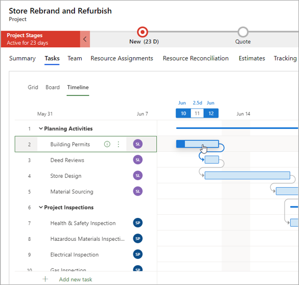299x285 pixels.
Task: Switch to the Resource Assignments tab
Action: [x=122, y=58]
